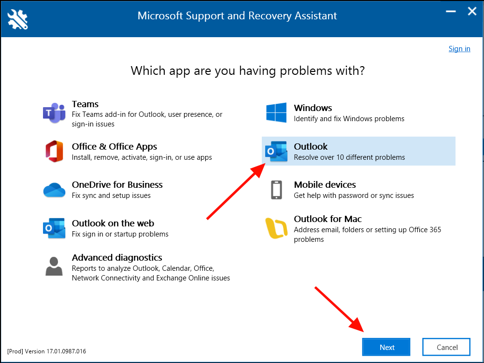Click the Microsoft Support and Recovery Assistant title
The width and height of the screenshot is (484, 363).
coord(237,16)
